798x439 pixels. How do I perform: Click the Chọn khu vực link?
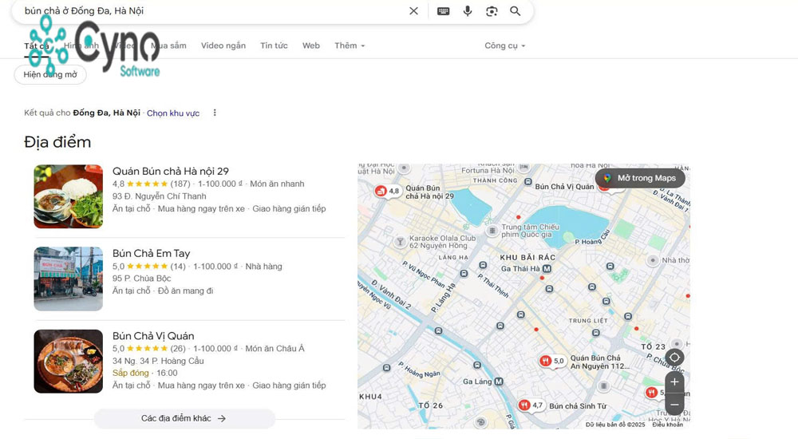[x=173, y=113]
